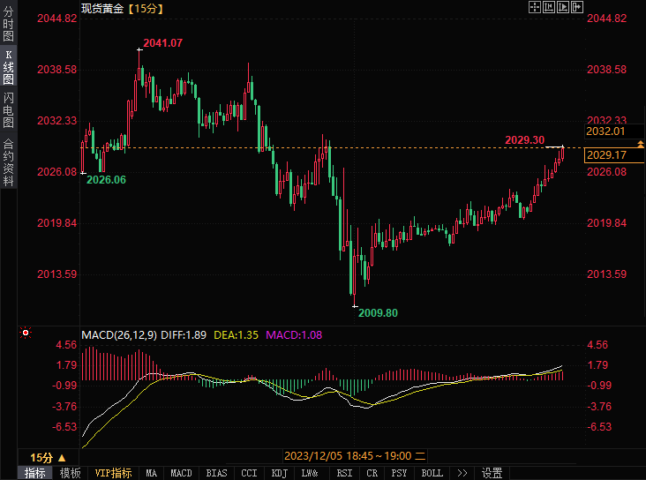Click the 4.56 MACD right axis label
This screenshot has width=646, height=480.
coord(597,345)
